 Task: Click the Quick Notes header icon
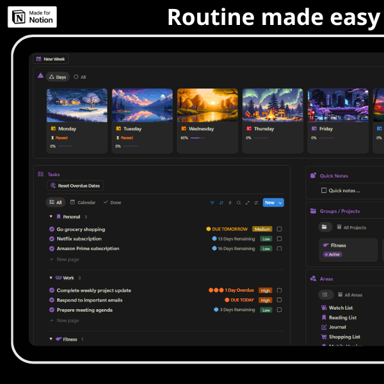[313, 175]
